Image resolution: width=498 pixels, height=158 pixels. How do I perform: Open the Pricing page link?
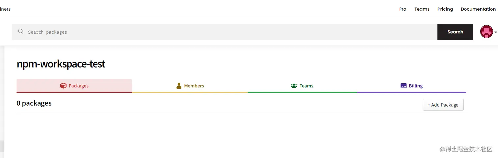point(445,9)
